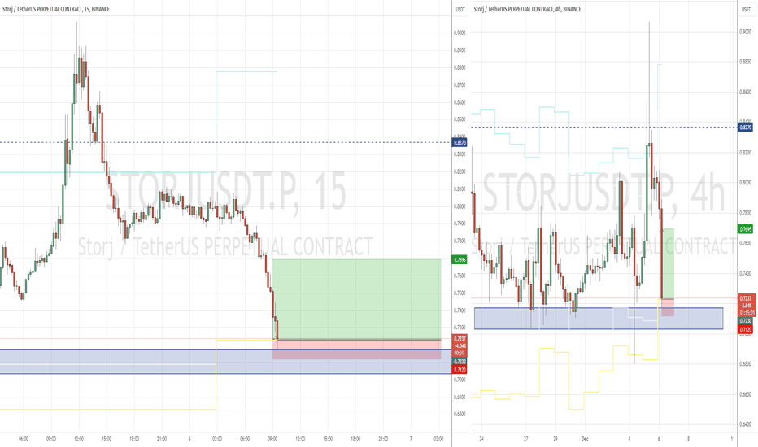Select red stop-loss zone of long position, 15-minute chart
This screenshot has width=758, height=447.
(x=357, y=349)
